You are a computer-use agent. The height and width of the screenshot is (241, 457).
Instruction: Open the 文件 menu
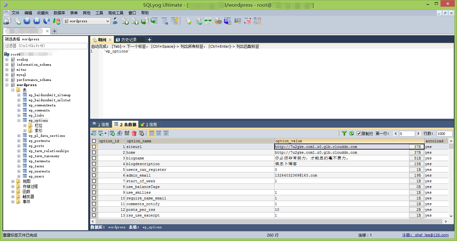[16, 13]
